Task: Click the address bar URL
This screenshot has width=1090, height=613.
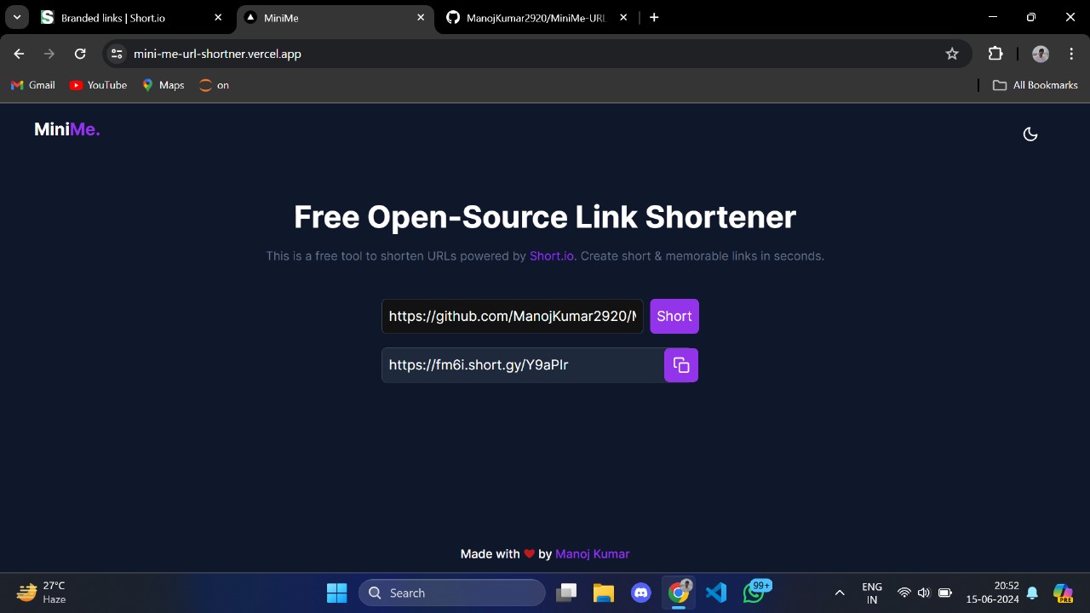Action: pos(217,54)
